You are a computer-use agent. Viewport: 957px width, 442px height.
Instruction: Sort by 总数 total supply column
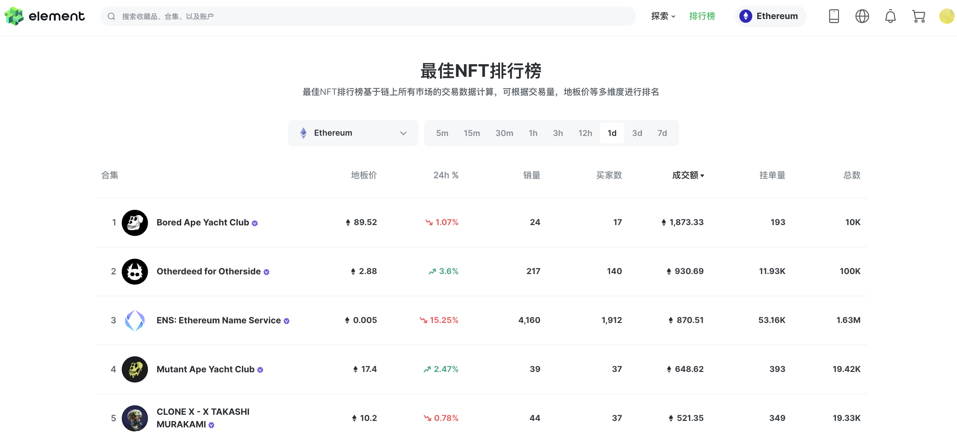(x=852, y=175)
